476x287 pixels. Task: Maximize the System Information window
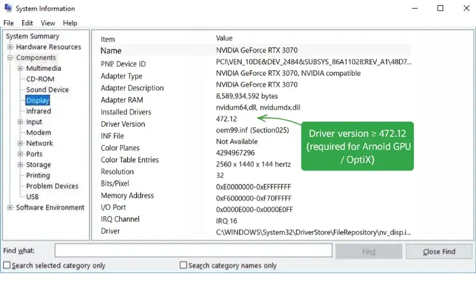point(440,8)
